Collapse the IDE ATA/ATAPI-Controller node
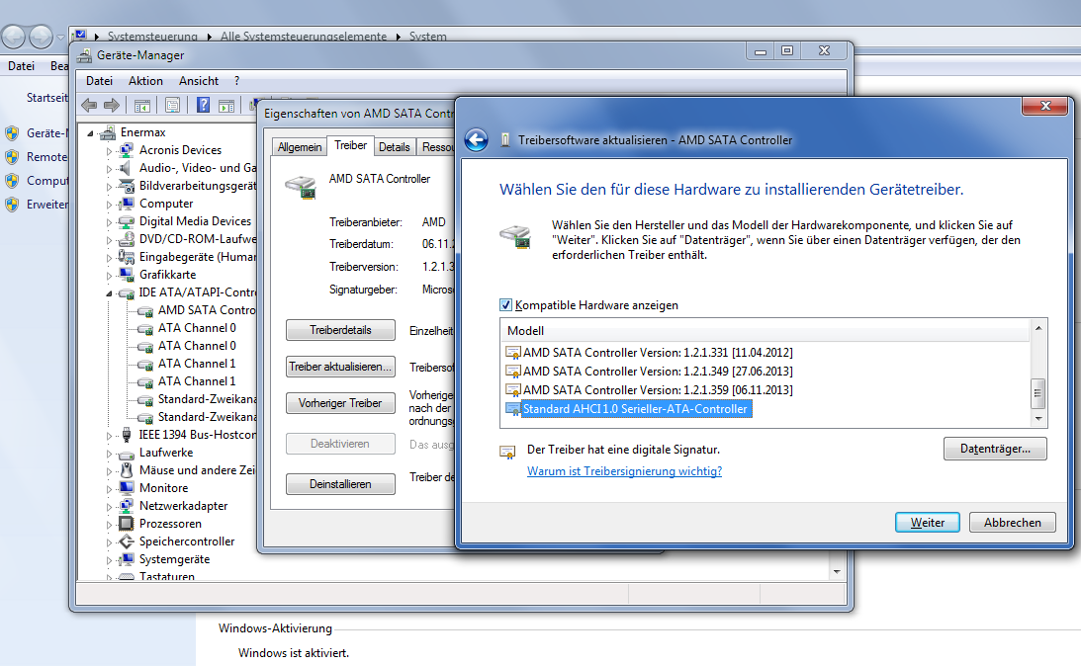This screenshot has width=1081, height=666. point(109,293)
